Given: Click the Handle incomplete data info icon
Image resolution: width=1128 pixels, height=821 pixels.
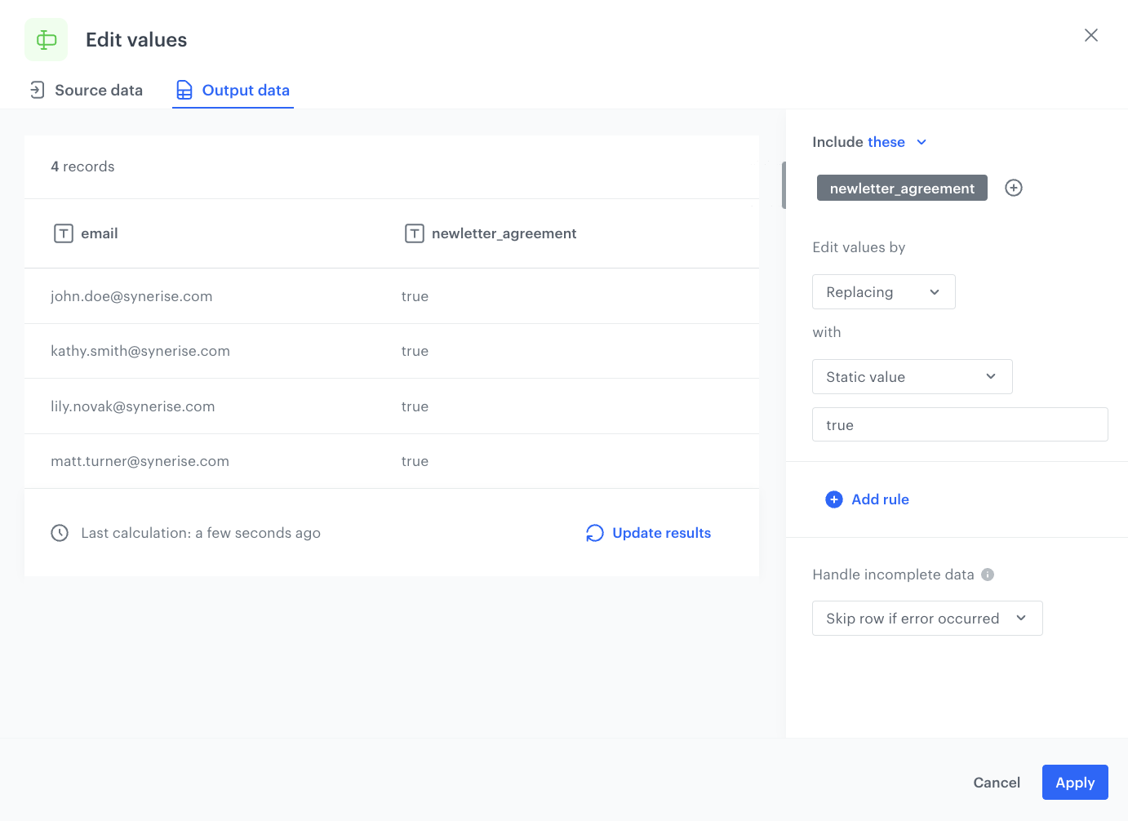Looking at the screenshot, I should [x=988, y=575].
